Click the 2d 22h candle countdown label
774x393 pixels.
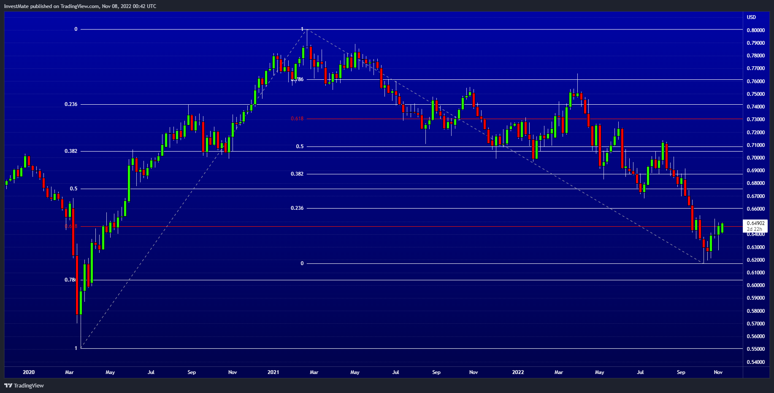tap(755, 229)
